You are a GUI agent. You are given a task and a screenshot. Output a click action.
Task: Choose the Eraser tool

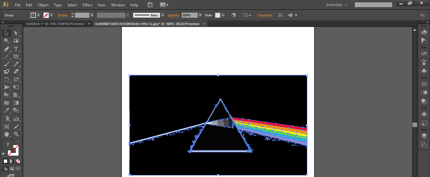pos(16,72)
